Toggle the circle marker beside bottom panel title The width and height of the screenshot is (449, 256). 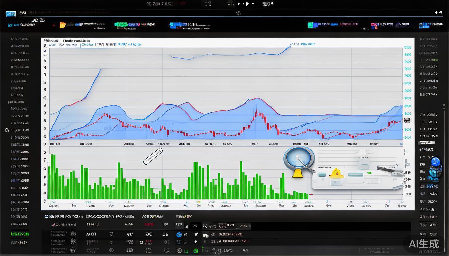pos(47,216)
